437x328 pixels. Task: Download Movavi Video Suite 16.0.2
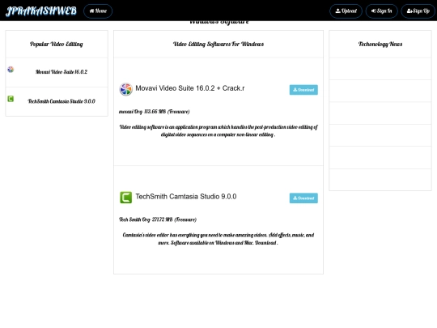(x=303, y=90)
